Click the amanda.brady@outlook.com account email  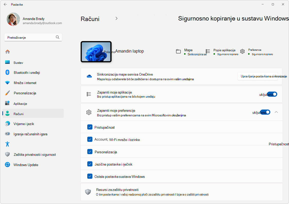tap(42, 23)
